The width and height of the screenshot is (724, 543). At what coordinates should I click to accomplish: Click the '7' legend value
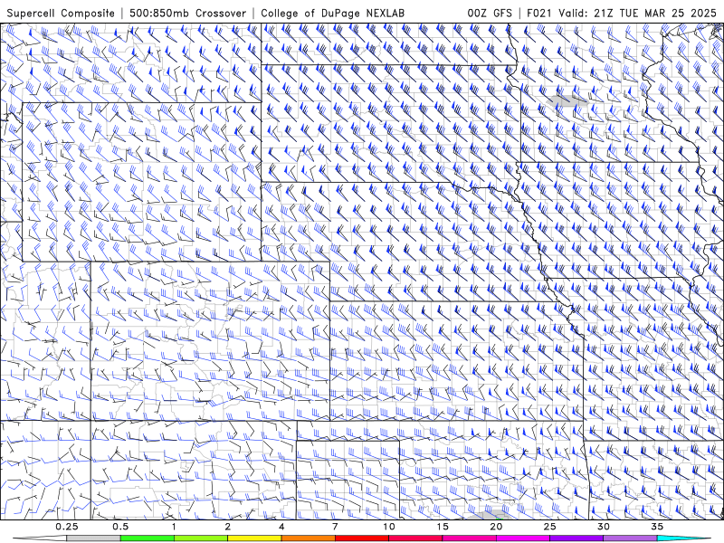(335, 527)
